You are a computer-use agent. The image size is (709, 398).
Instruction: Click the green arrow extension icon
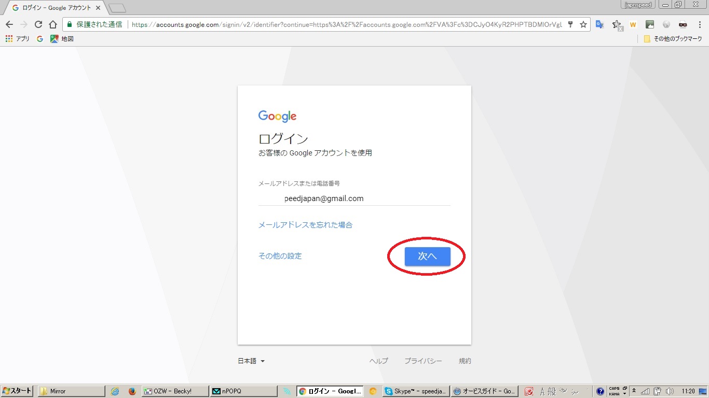650,24
